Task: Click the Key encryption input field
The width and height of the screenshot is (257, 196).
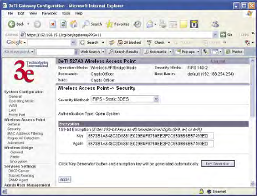Action: (150, 136)
